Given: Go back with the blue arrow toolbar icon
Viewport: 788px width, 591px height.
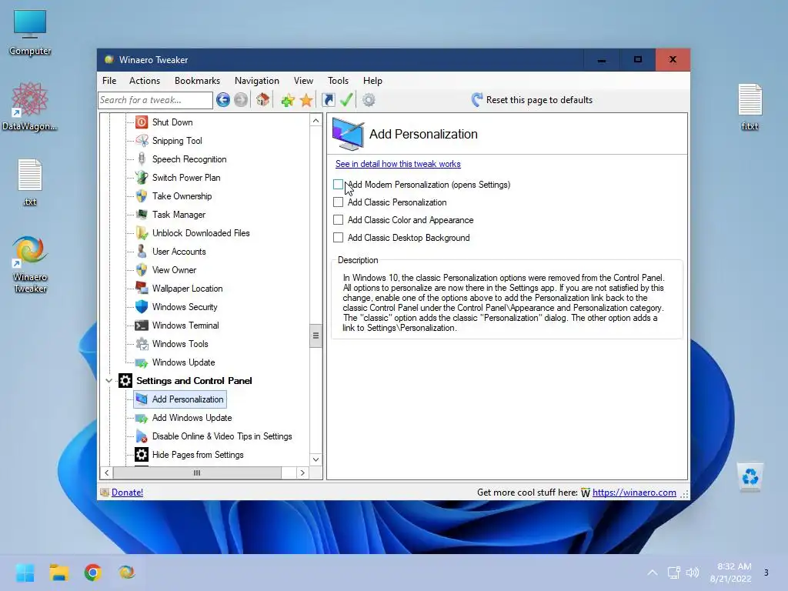Looking at the screenshot, I should point(223,100).
